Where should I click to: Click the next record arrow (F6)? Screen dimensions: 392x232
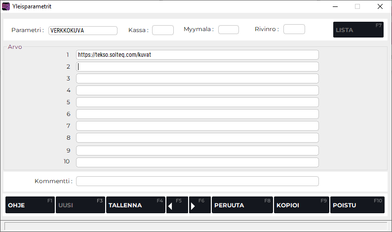click(x=199, y=205)
